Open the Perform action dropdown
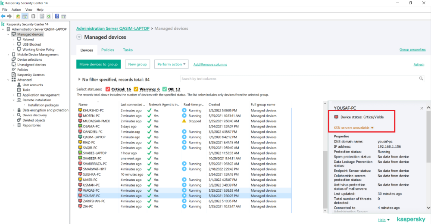Viewport: 431px width, 224px height. (x=172, y=64)
